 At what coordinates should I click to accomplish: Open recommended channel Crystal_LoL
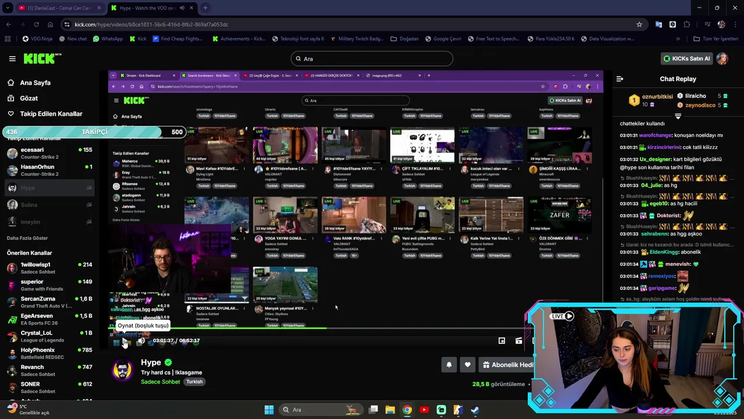49,336
